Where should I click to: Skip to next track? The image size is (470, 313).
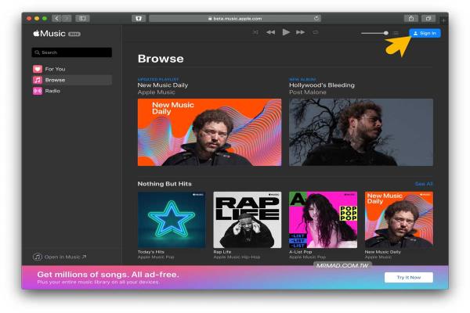(300, 32)
